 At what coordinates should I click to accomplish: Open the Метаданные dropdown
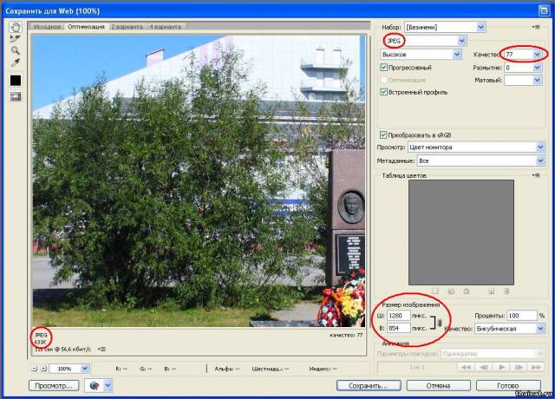[539, 160]
